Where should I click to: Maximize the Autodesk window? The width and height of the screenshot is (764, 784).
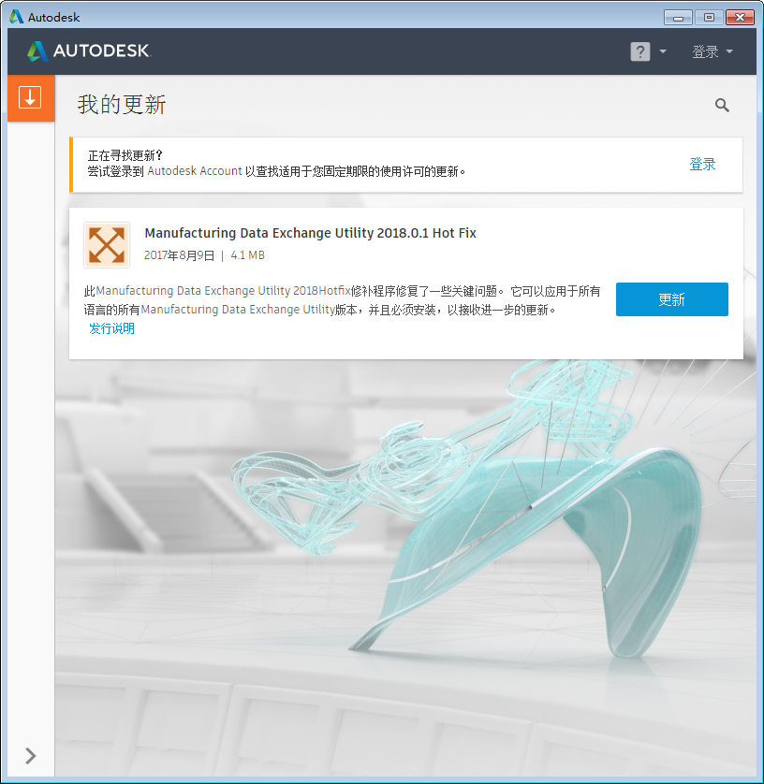[709, 18]
